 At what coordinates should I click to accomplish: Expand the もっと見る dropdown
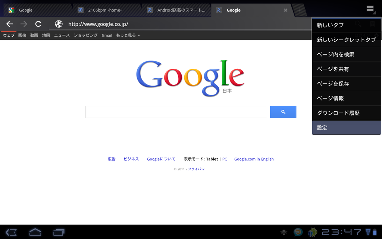pos(128,35)
